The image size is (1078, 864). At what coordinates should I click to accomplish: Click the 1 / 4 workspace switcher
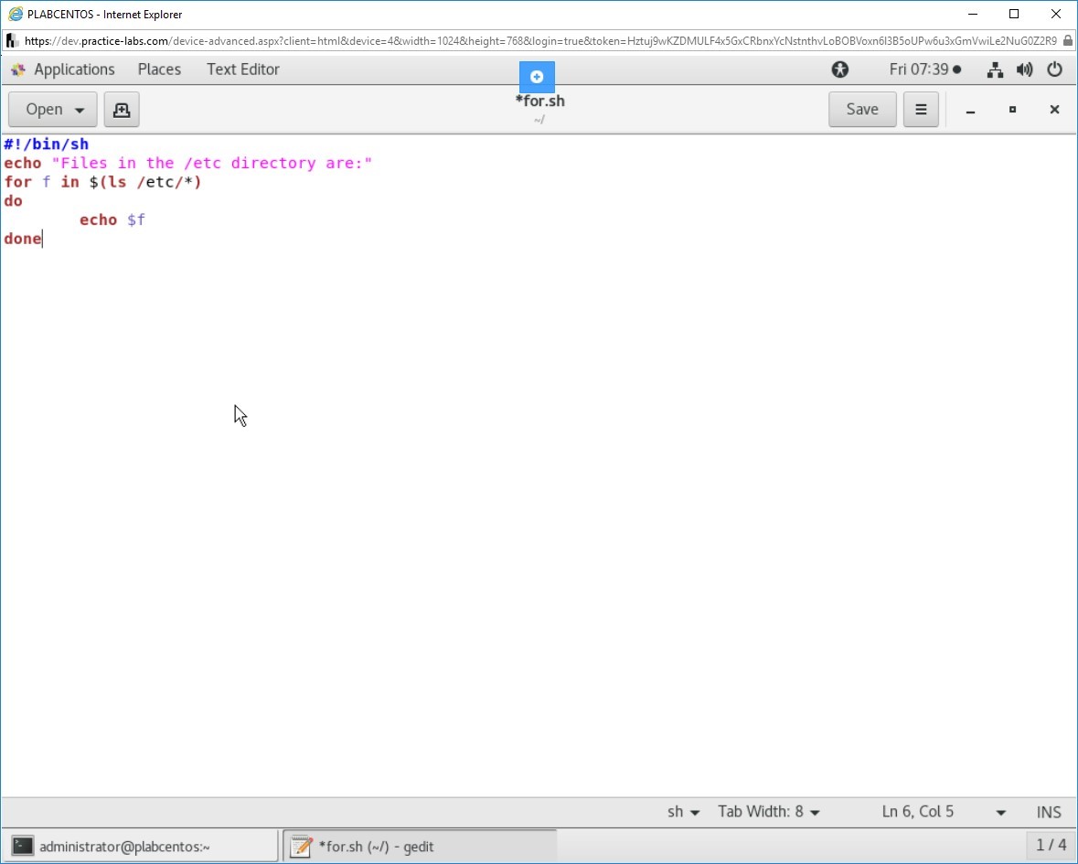1051,845
